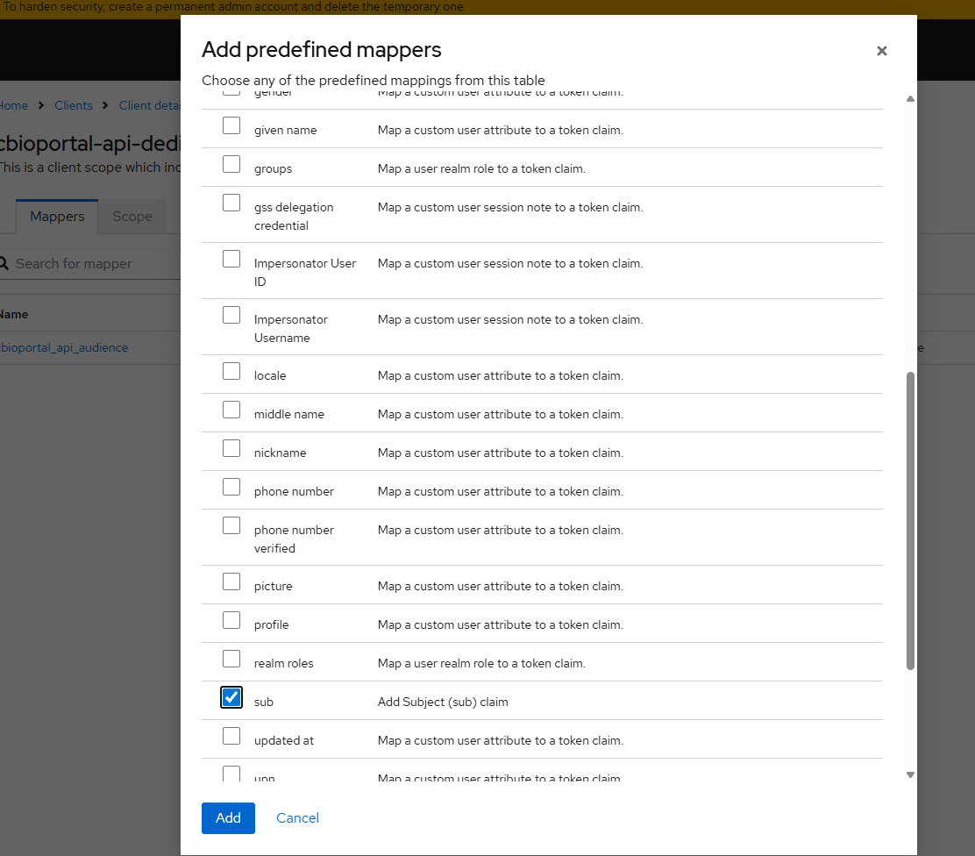Check the locale mapper checkbox
The image size is (975, 856).
231,371
